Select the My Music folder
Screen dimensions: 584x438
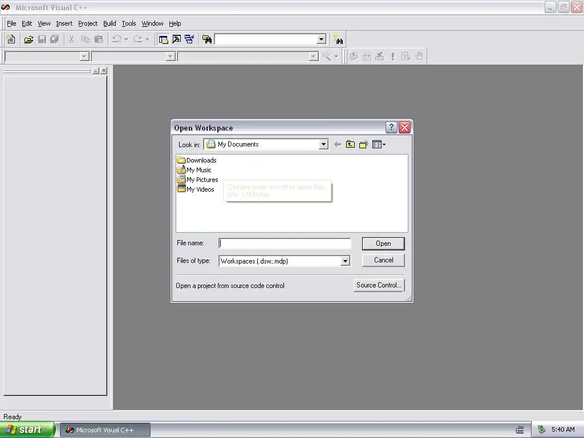pyautogui.click(x=194, y=170)
